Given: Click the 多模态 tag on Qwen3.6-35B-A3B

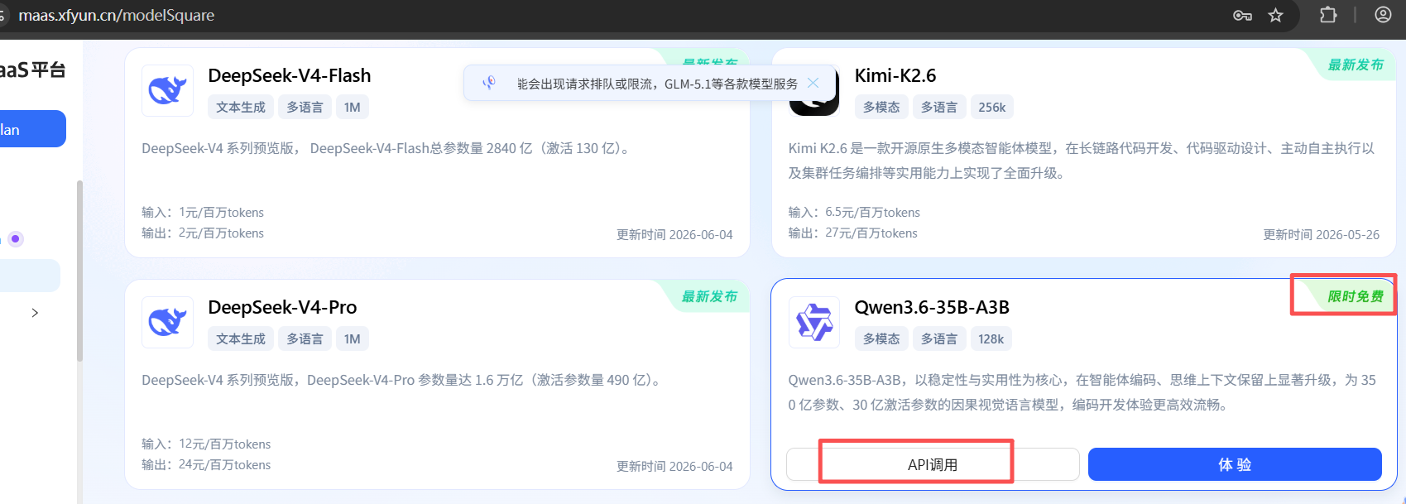Looking at the screenshot, I should [x=881, y=338].
